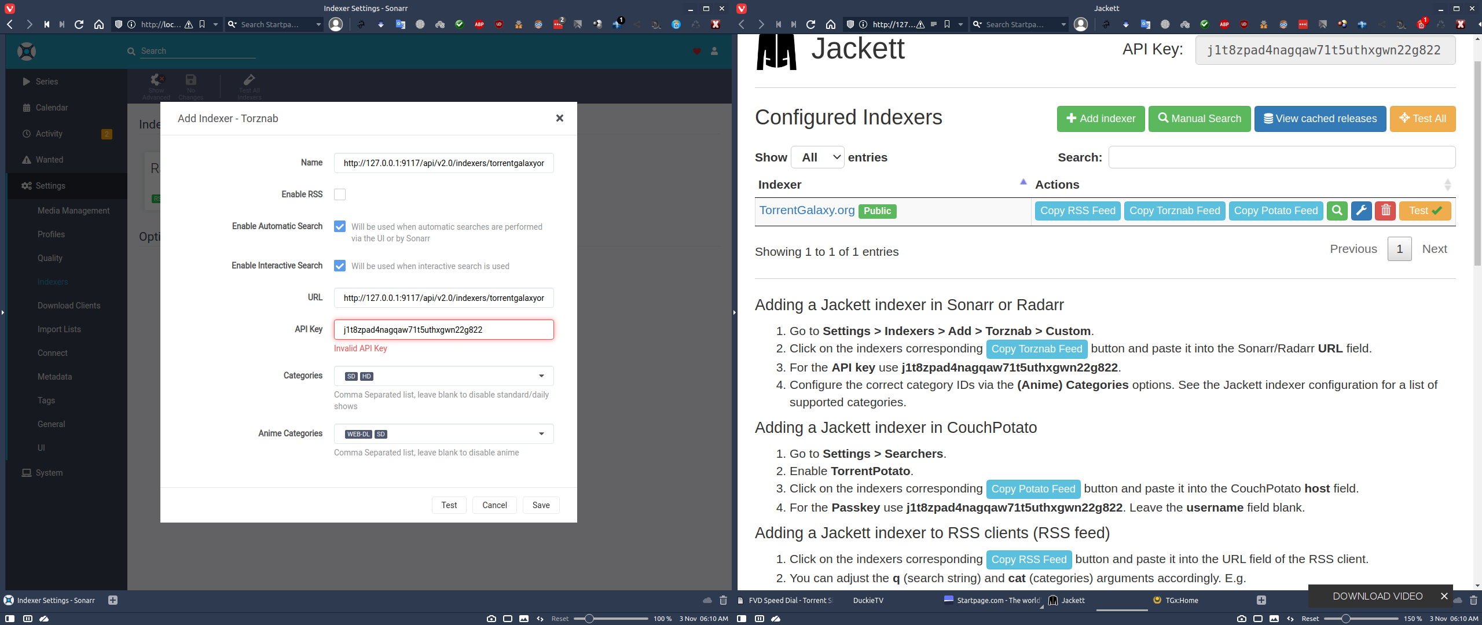The image size is (1482, 625).
Task: Go back in the Sonarr browser history
Action: coord(10,24)
